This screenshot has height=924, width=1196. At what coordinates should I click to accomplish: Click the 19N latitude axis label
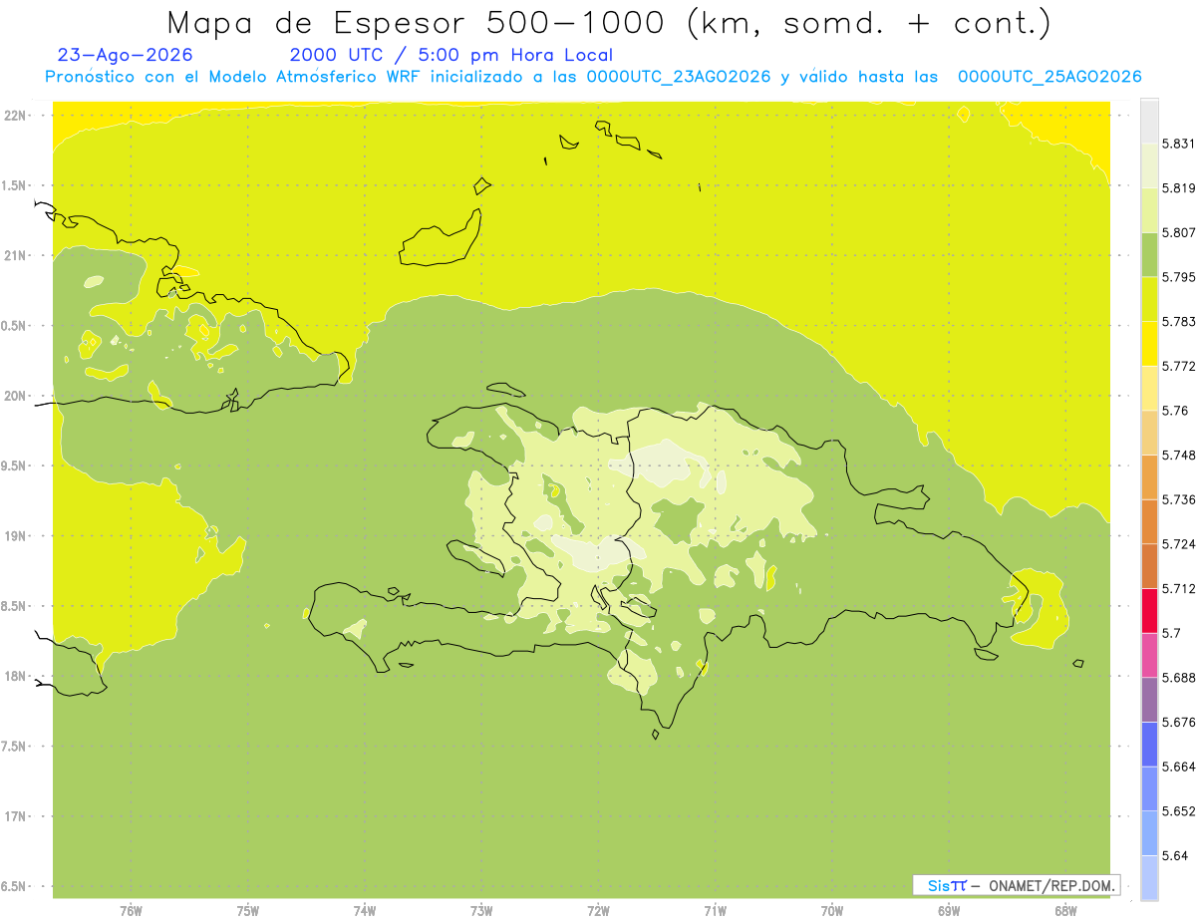point(17,536)
